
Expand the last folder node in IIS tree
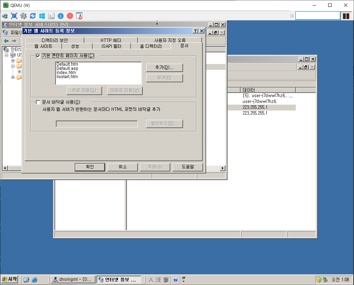tap(13, 77)
